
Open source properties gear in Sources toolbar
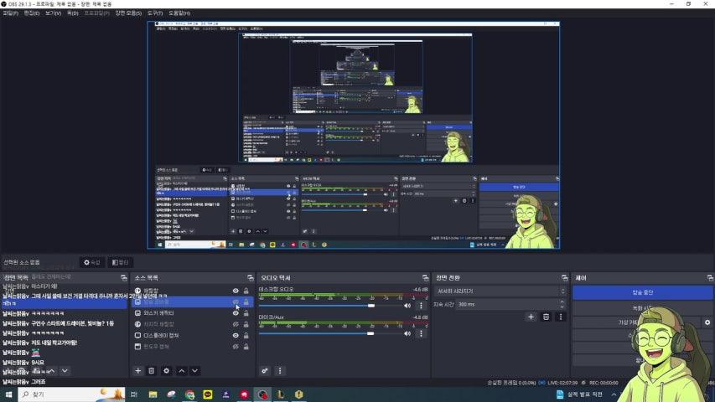[166, 370]
